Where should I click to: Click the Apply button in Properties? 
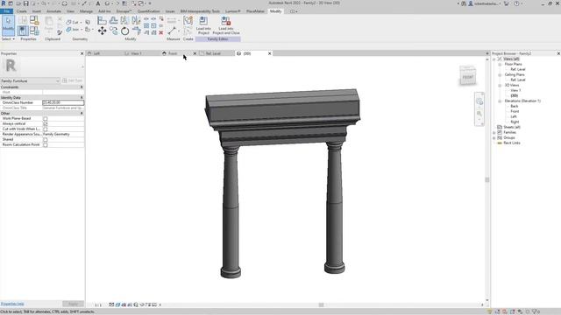(73, 304)
